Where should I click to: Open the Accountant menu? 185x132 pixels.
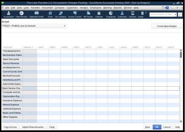(x=47, y=8)
